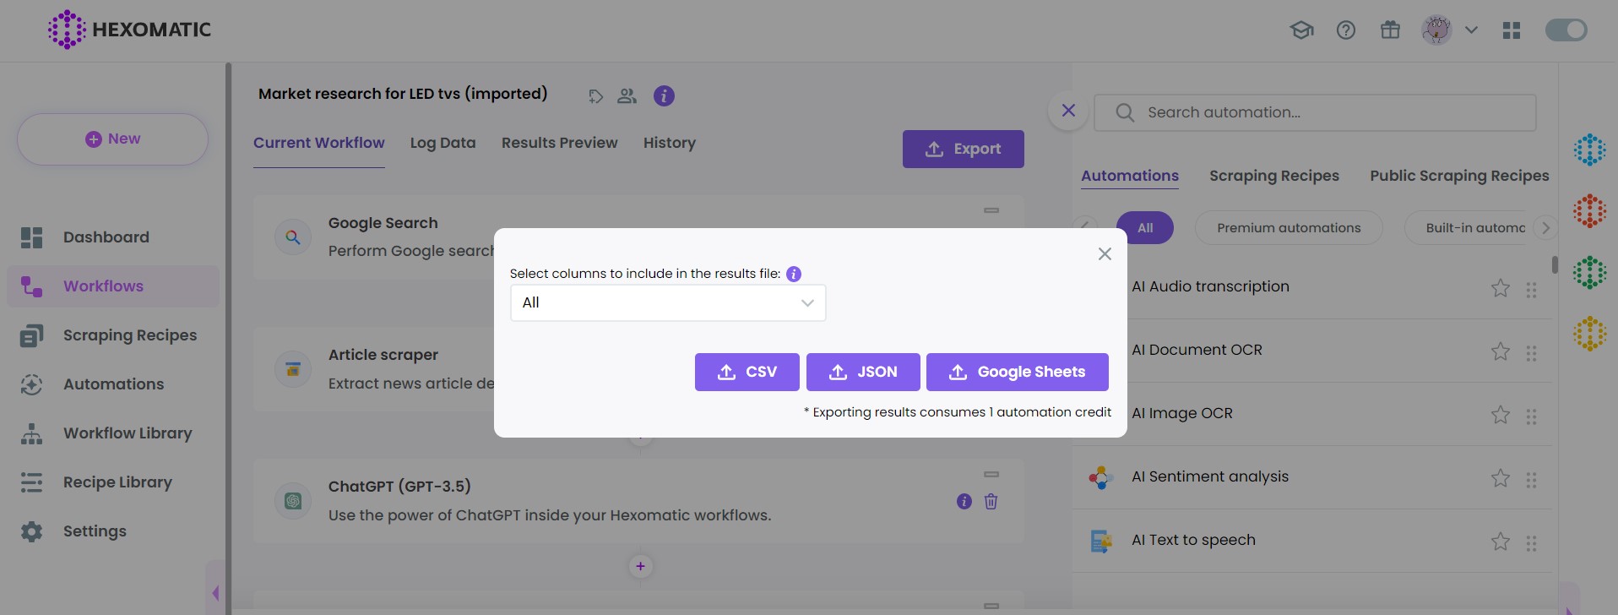Click the share users icon next to workflow title
The image size is (1618, 615).
pyautogui.click(x=627, y=96)
